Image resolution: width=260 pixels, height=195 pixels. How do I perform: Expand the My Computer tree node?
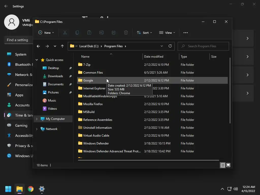pyautogui.click(x=37, y=119)
